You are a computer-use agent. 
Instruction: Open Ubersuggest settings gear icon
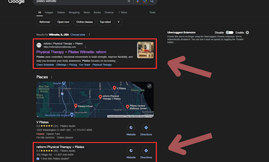pyautogui.click(x=247, y=32)
